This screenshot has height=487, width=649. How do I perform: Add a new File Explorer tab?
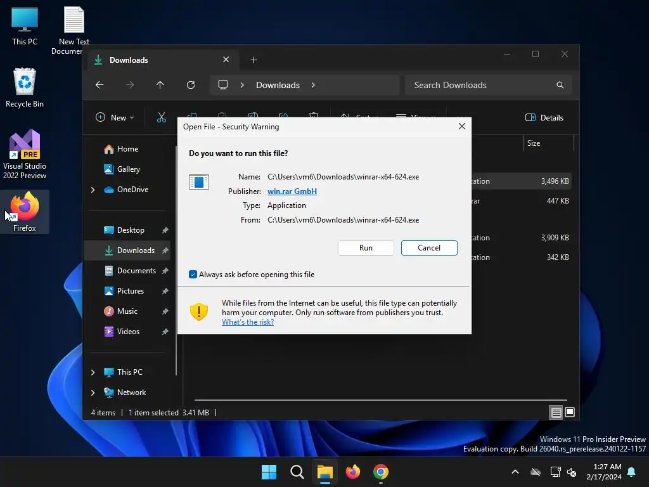tap(254, 60)
